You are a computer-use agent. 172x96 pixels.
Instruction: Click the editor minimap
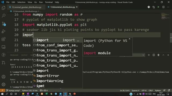point(166,16)
